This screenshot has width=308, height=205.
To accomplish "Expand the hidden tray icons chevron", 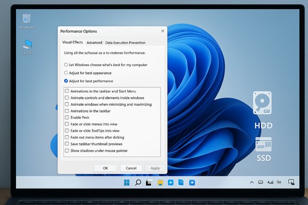I will (252, 182).
